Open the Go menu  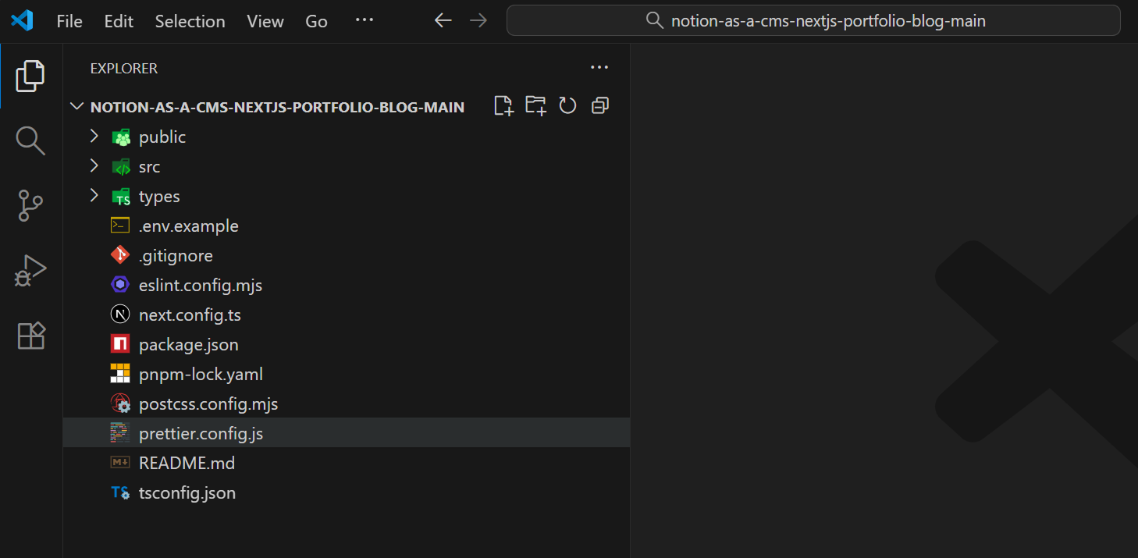point(316,22)
